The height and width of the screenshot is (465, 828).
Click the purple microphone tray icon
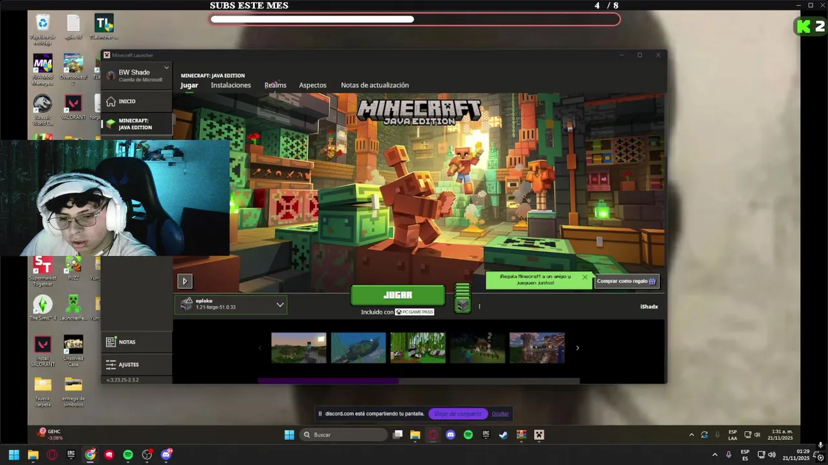click(x=729, y=455)
